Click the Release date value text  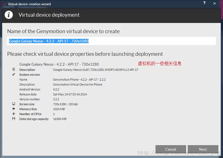(x=70, y=94)
